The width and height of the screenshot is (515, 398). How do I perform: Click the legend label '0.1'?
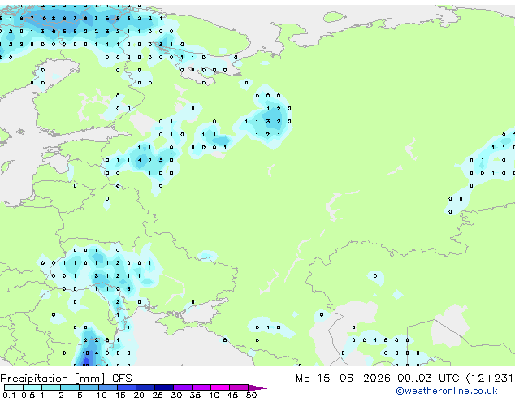[9, 395]
